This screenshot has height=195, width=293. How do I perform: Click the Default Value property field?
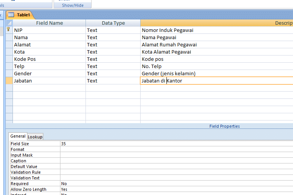(175, 166)
